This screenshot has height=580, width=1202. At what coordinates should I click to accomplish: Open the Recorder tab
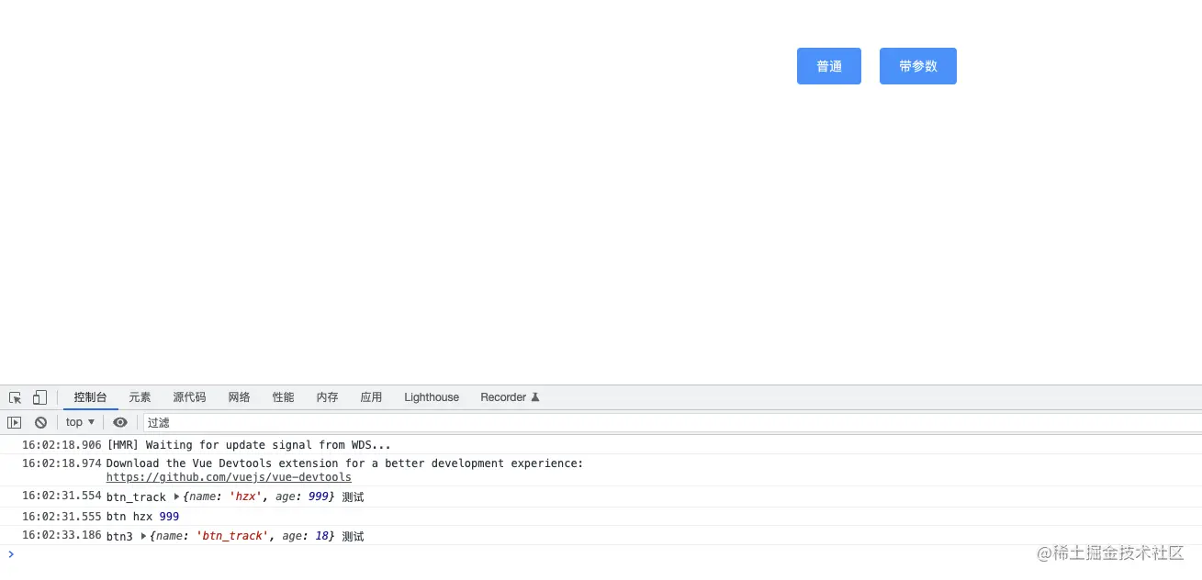510,397
